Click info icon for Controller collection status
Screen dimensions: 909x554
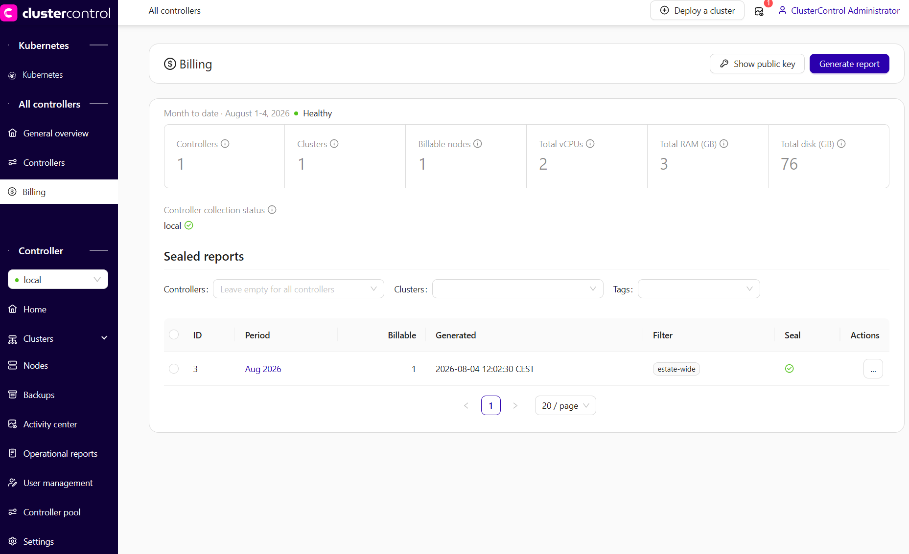tap(272, 210)
